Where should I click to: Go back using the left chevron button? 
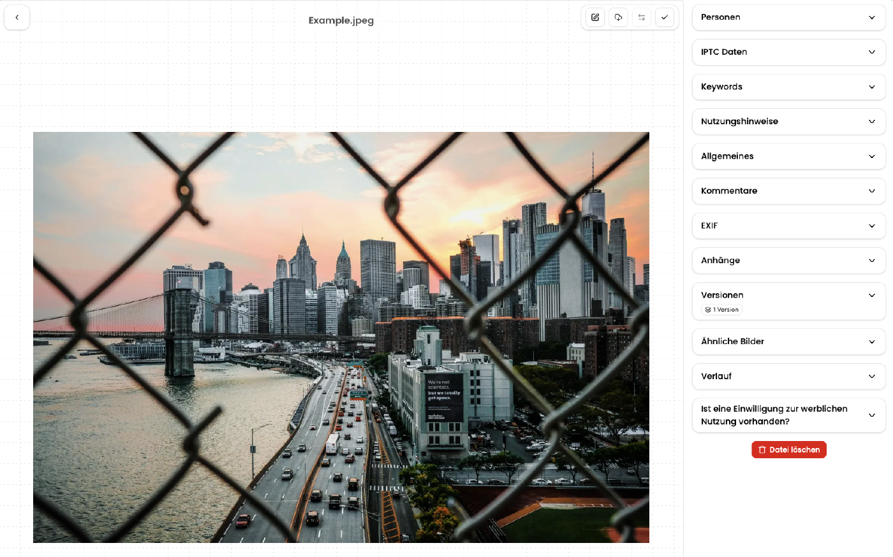click(x=17, y=17)
